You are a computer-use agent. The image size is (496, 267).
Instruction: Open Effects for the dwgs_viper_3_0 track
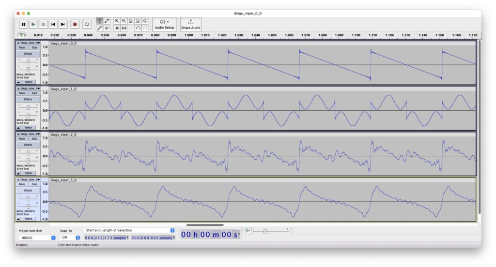pyautogui.click(x=28, y=190)
